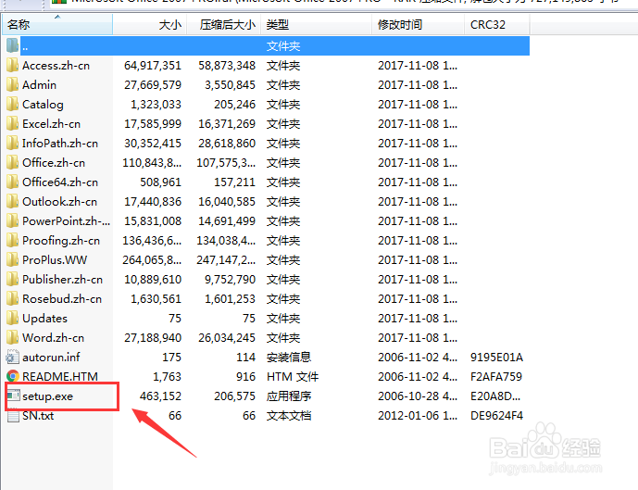The width and height of the screenshot is (638, 490).
Task: Click the Rosebud.zh-cn folder icon
Action: tap(13, 298)
